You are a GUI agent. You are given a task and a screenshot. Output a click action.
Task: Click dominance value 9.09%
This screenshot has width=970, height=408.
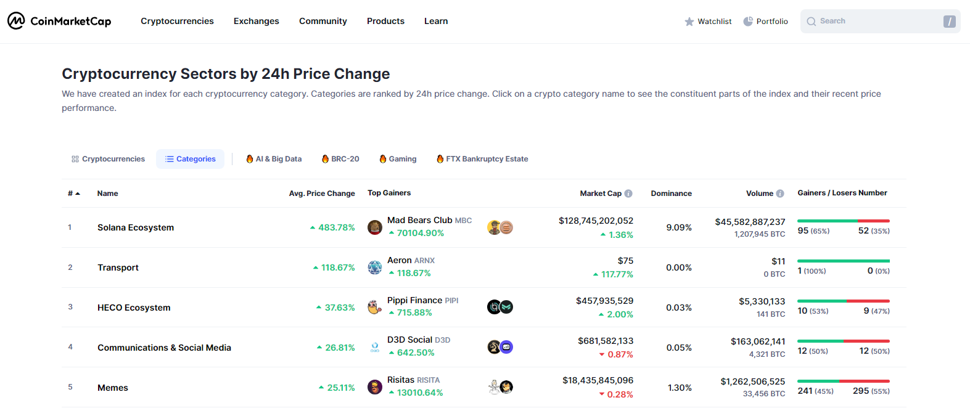click(679, 227)
